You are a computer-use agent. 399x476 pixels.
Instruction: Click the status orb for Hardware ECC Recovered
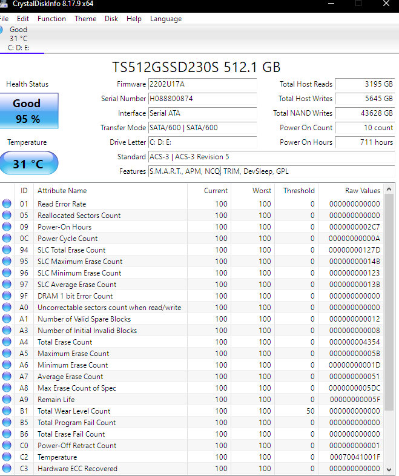pos(7,469)
